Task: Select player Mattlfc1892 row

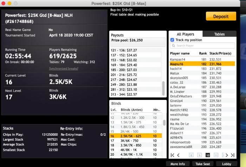Action: (202, 110)
